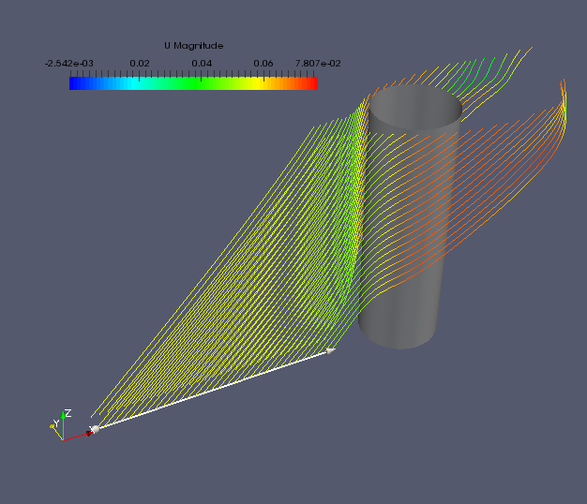Click the U Magnitude legend title
Image resolution: width=587 pixels, height=504 pixels.
(193, 45)
